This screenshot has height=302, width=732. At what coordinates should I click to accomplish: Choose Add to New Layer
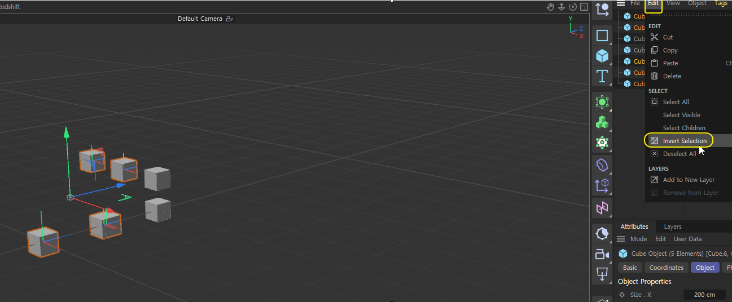point(689,180)
